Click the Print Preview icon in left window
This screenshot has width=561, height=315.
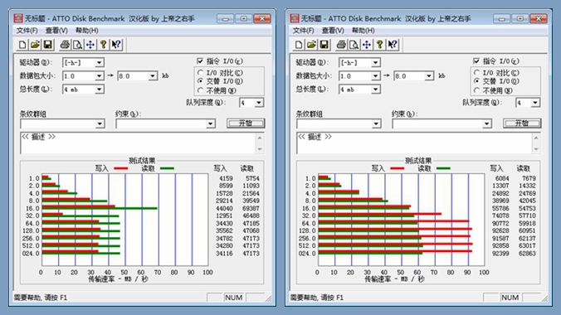[x=77, y=45]
